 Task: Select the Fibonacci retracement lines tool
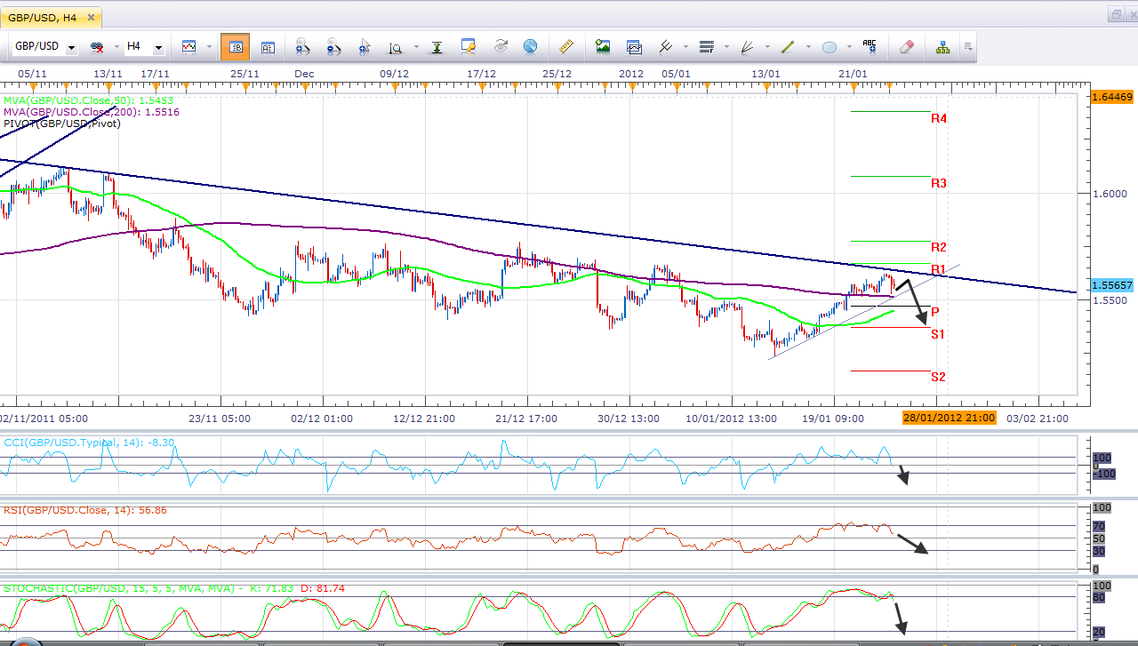click(x=708, y=47)
